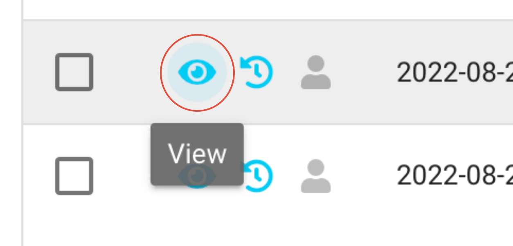This screenshot has width=513, height=246.
Task: Show revision history of highlighted row
Action: pyautogui.click(x=256, y=72)
